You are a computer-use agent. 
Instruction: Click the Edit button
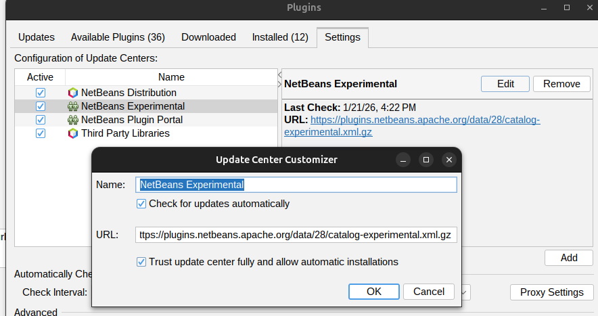[x=505, y=84]
